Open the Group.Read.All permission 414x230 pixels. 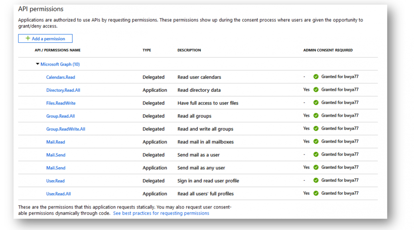61,116
